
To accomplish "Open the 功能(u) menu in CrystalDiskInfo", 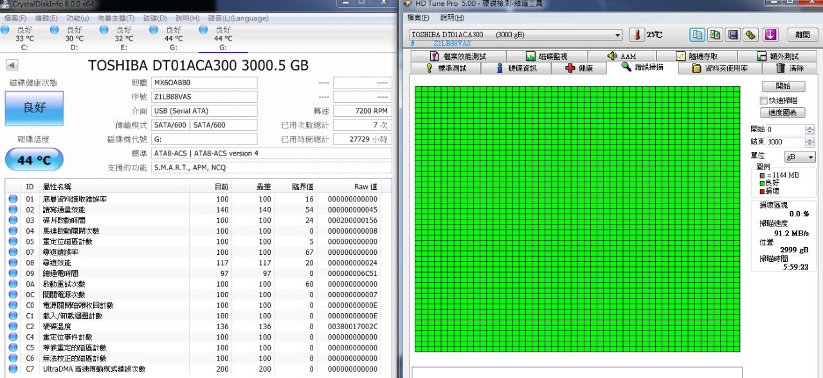I will [x=77, y=18].
